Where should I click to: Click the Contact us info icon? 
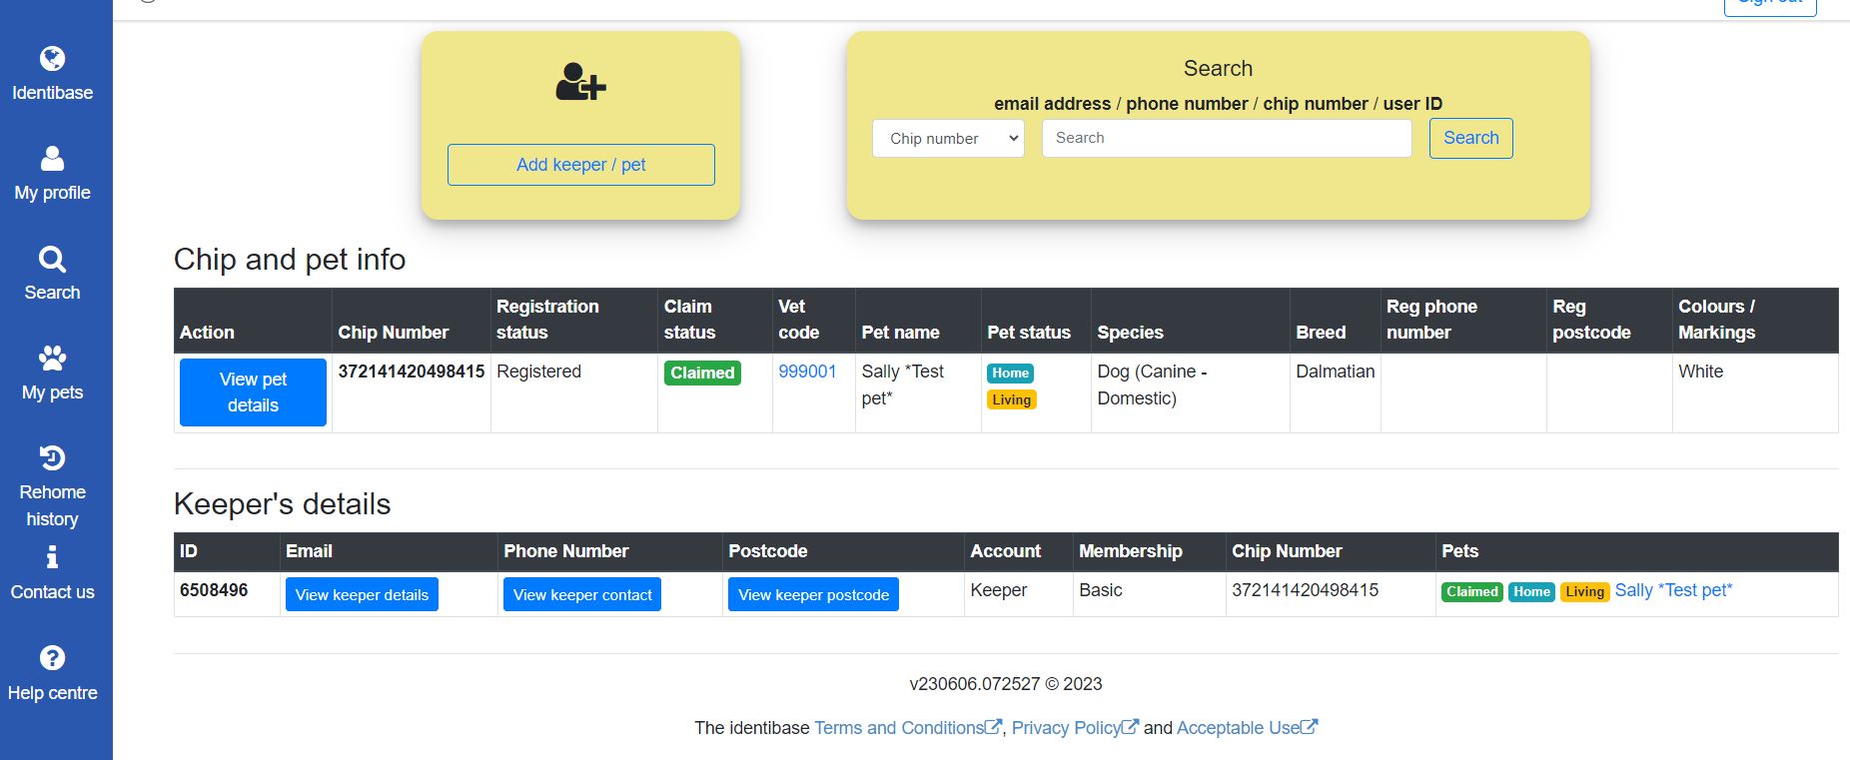tap(52, 557)
